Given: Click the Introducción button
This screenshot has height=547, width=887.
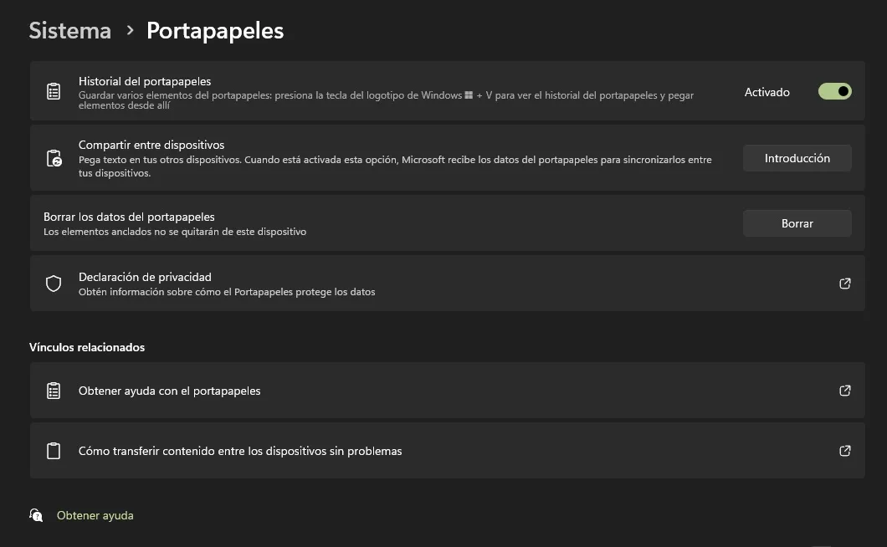Looking at the screenshot, I should [x=797, y=158].
